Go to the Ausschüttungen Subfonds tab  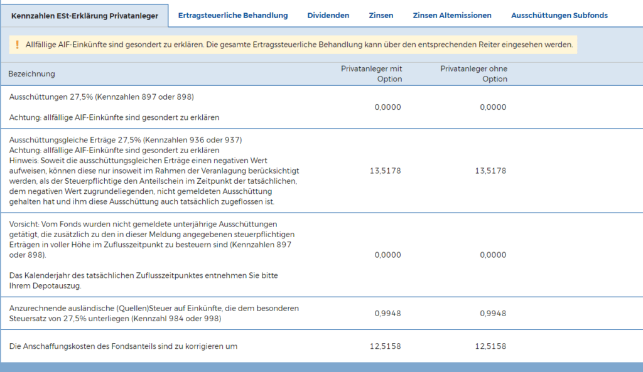(559, 15)
